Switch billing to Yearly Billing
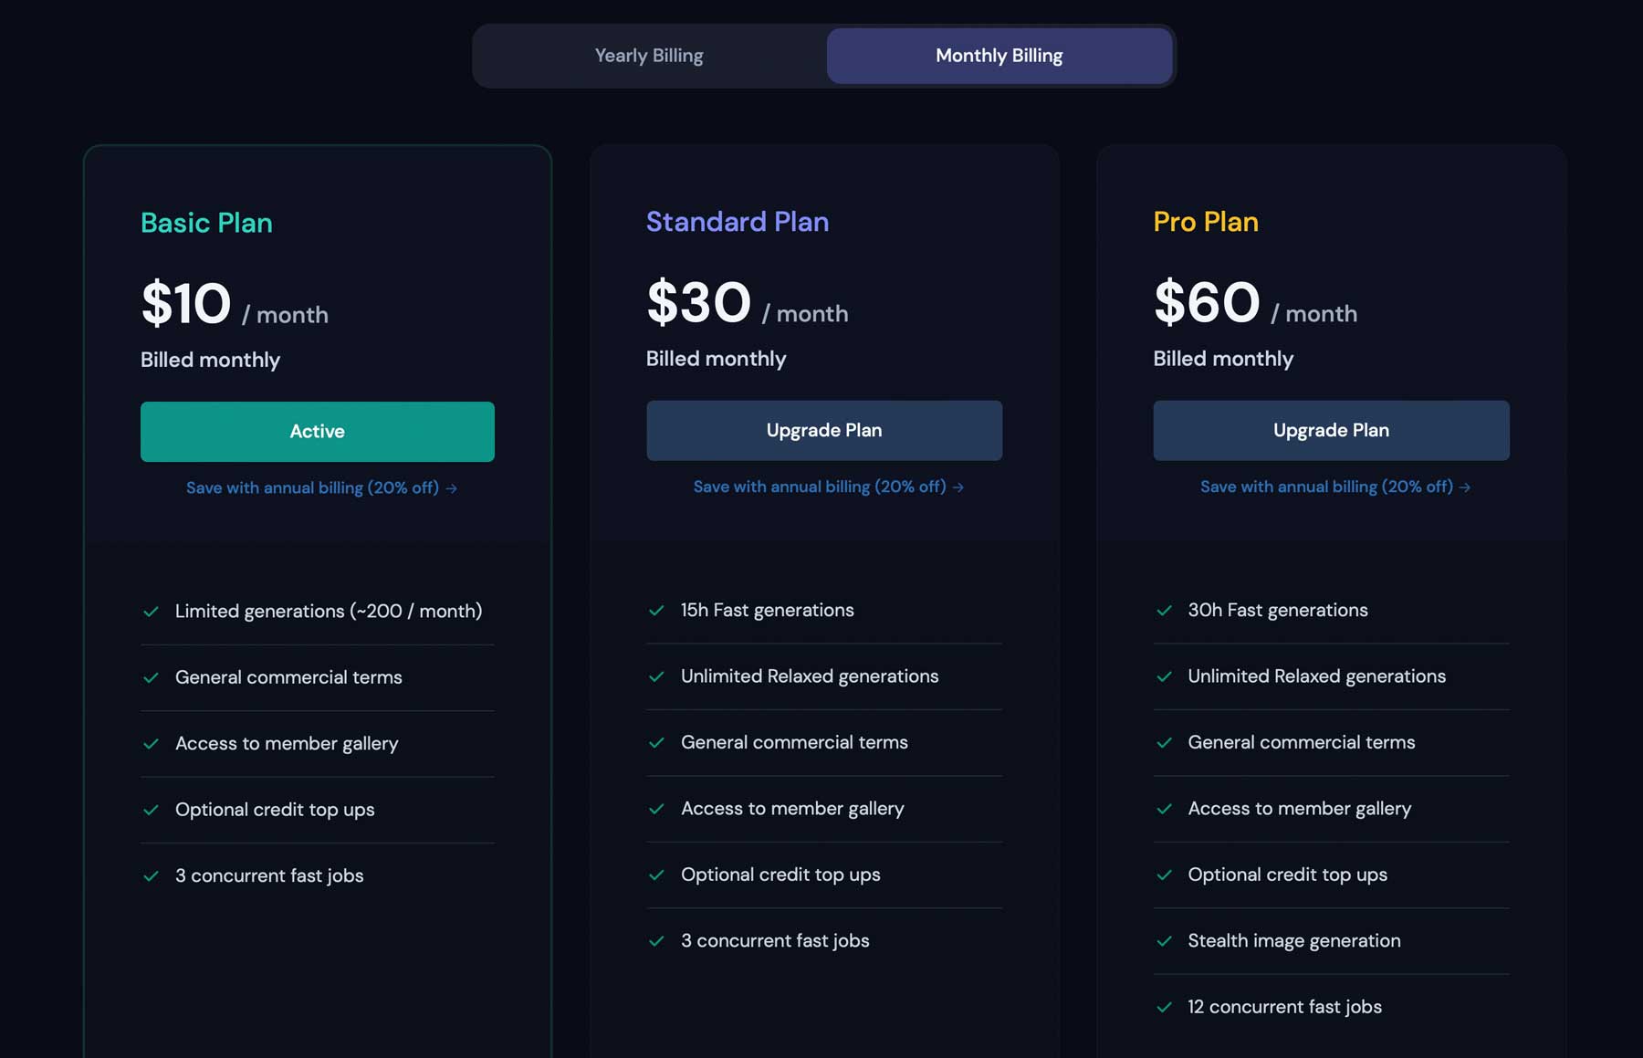 649,56
